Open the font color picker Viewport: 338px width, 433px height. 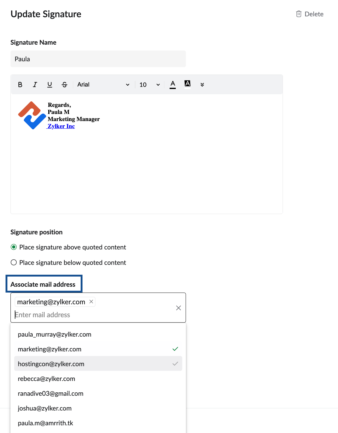tap(173, 84)
